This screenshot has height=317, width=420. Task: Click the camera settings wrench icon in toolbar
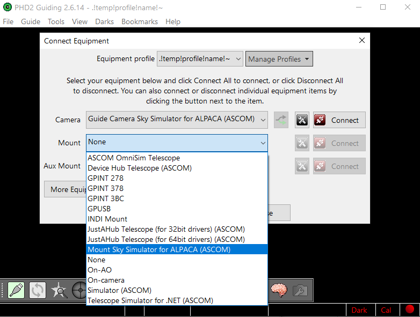pyautogui.click(x=300, y=290)
